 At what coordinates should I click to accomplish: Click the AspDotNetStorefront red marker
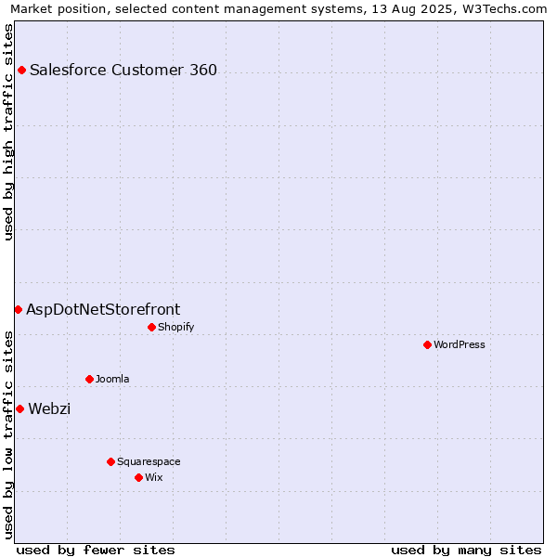click(x=19, y=310)
